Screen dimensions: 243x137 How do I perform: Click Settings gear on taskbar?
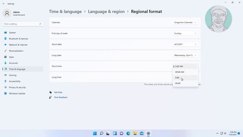(x=148, y=134)
